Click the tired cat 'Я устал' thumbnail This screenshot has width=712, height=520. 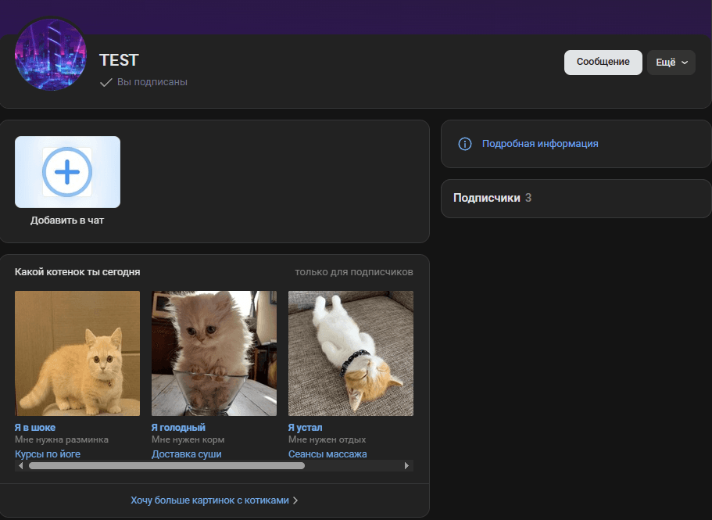[350, 353]
